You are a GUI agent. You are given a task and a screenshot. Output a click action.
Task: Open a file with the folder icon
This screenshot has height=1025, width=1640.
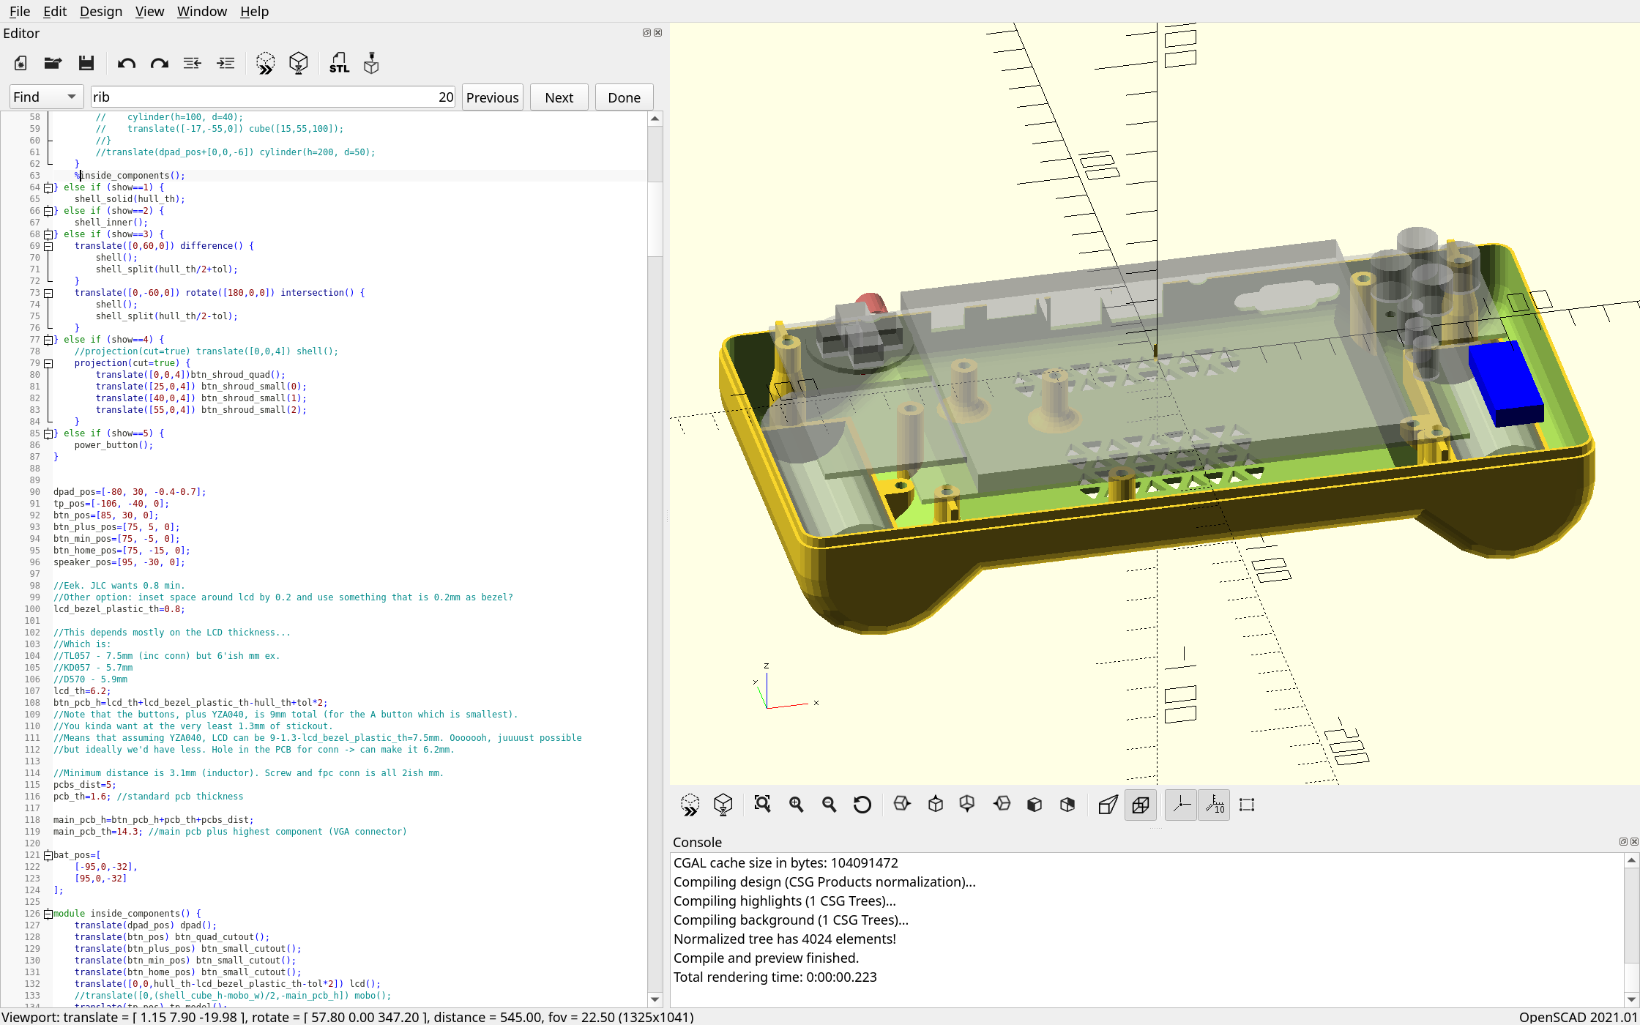[53, 64]
